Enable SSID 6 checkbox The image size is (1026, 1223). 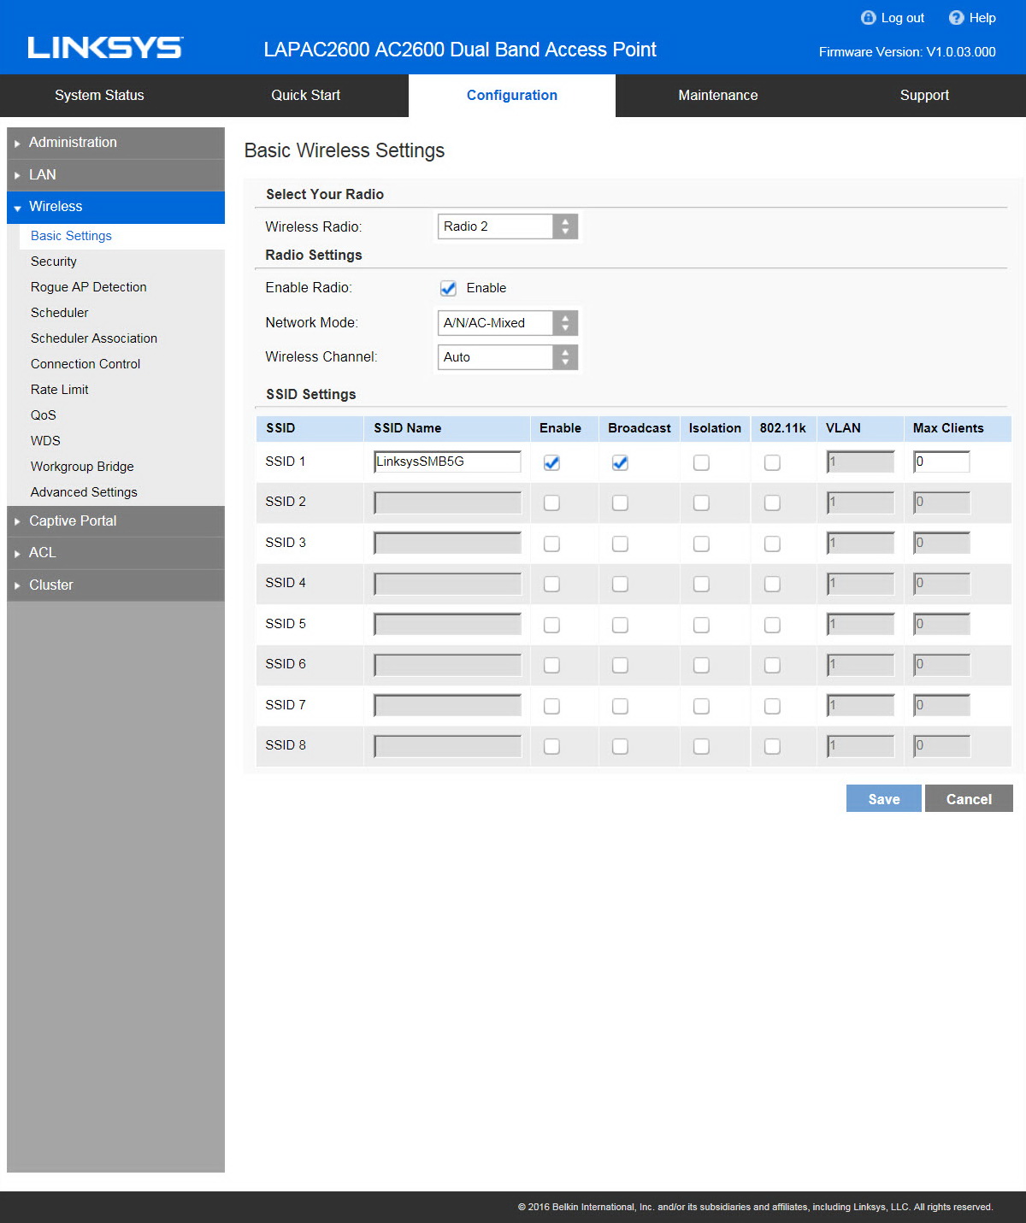(x=551, y=665)
